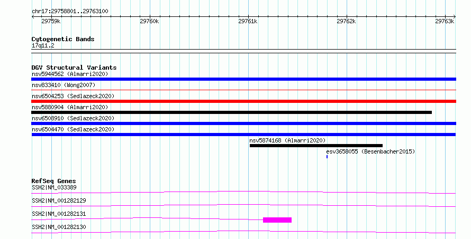Screen dimensions: 471x239
Task: Click the 29760k ruler position label
Action: pyautogui.click(x=149, y=21)
